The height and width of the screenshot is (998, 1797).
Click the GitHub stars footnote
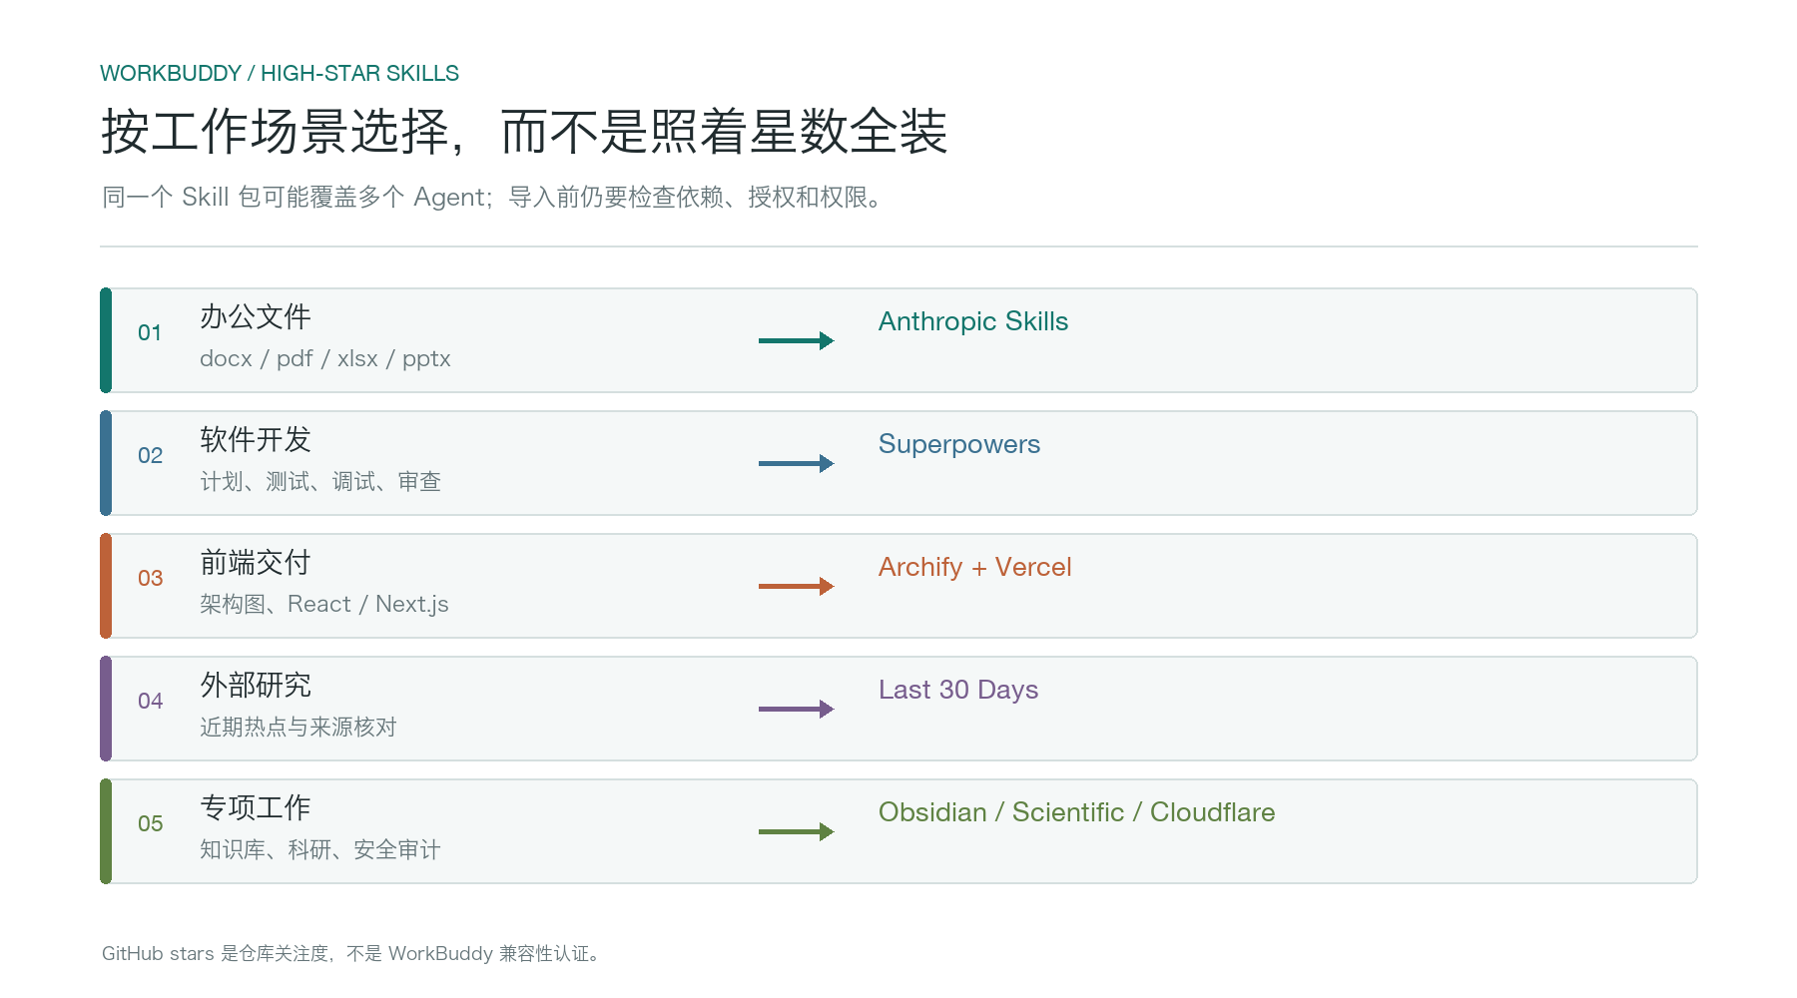pos(352,954)
